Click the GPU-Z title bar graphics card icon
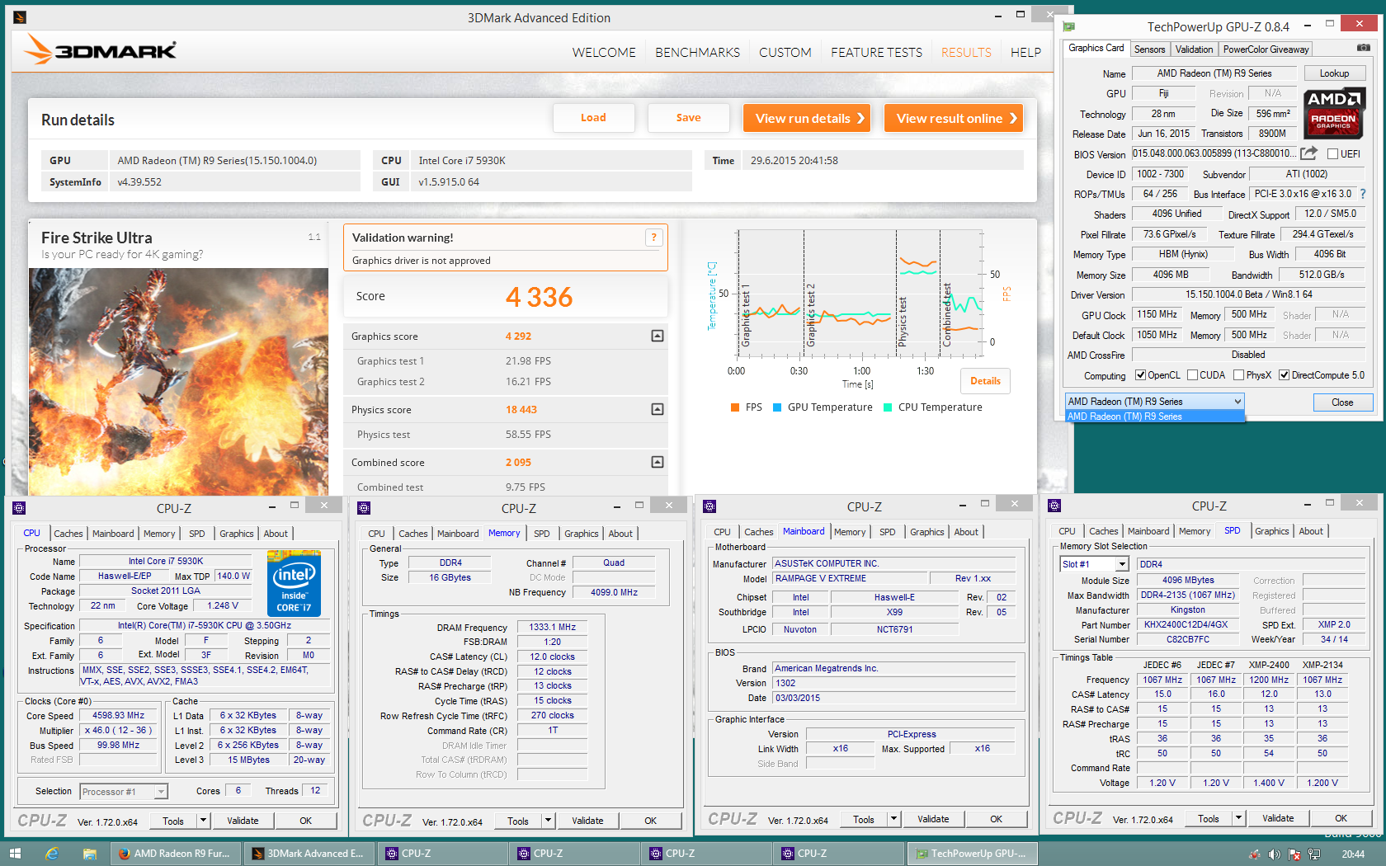Image resolution: width=1386 pixels, height=866 pixels. (x=1069, y=26)
